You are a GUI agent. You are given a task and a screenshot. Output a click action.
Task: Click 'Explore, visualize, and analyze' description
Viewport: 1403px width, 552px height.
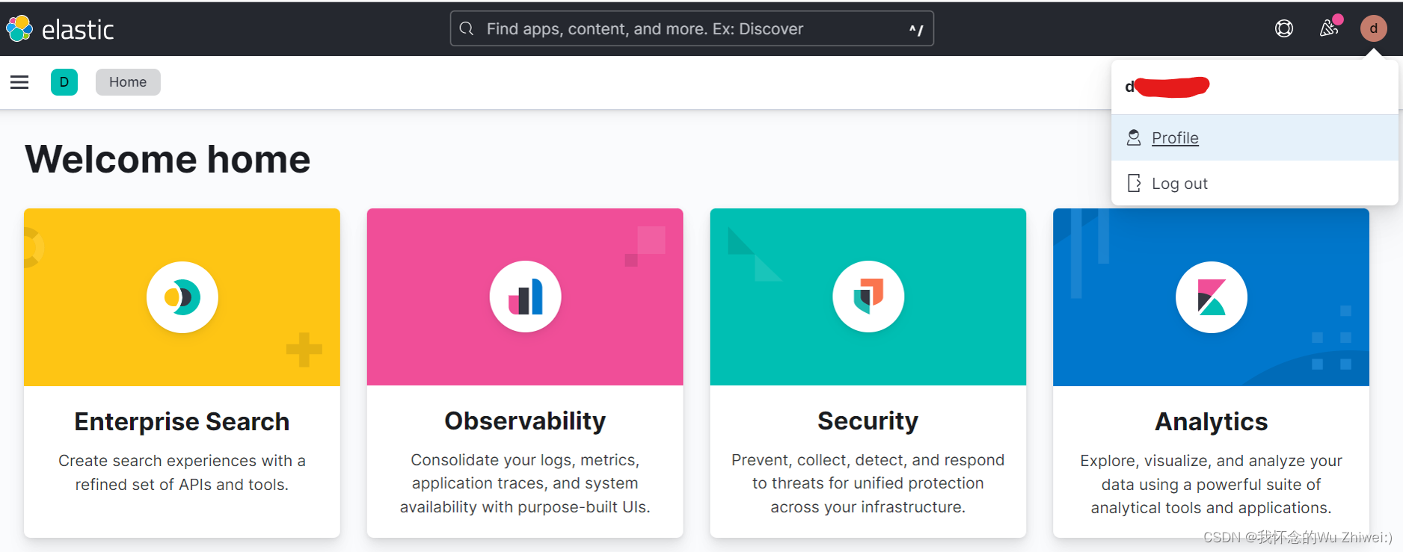pyautogui.click(x=1211, y=484)
